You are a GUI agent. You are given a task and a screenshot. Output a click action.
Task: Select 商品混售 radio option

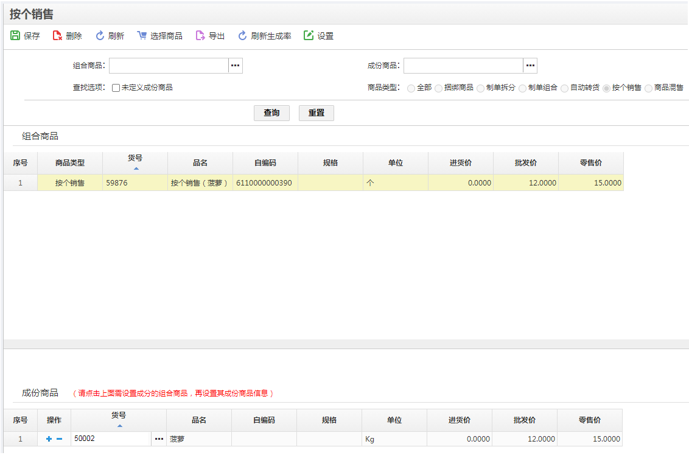pyautogui.click(x=649, y=88)
